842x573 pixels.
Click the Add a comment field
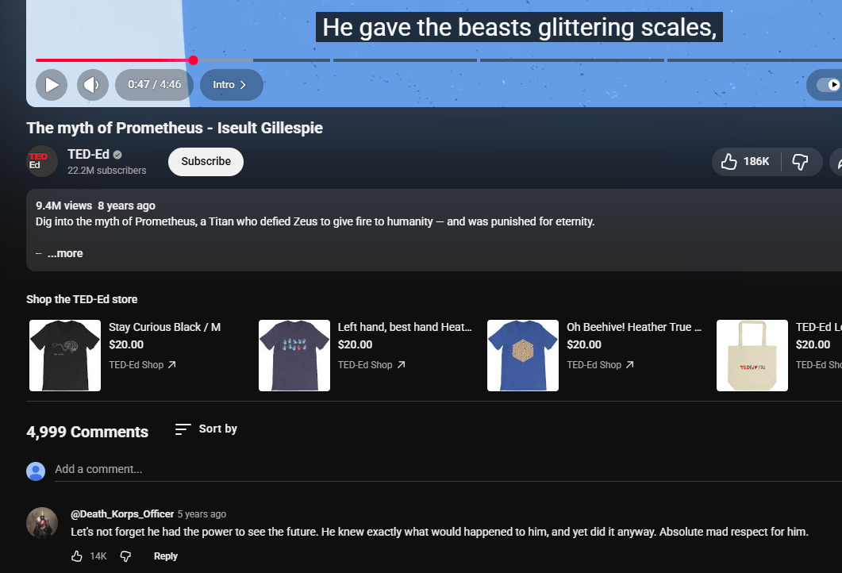coord(317,469)
